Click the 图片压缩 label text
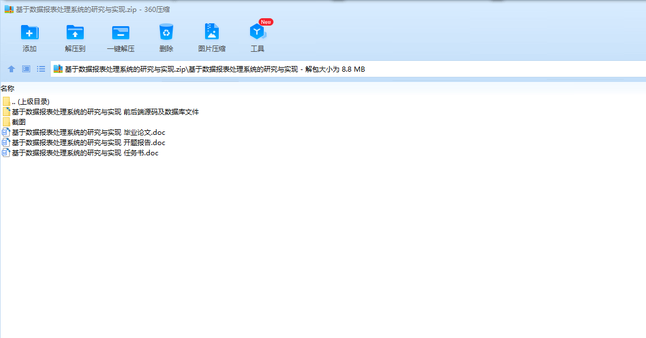The image size is (646, 338). click(212, 48)
